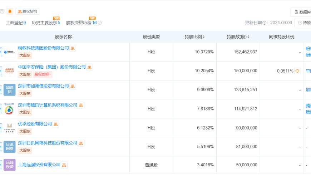Click the Unifront 优孚控股 logo thumbnail
The height and width of the screenshot is (176, 311).
pos(10,128)
